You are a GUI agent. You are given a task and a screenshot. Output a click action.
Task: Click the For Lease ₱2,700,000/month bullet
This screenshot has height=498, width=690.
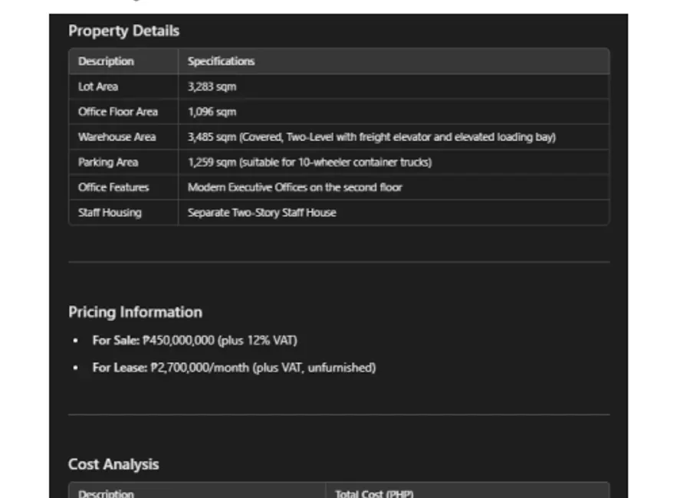point(234,368)
